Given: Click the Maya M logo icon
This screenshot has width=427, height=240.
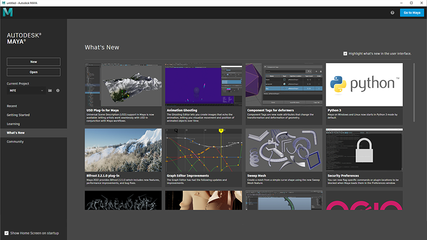Looking at the screenshot, I should (x=8, y=12).
